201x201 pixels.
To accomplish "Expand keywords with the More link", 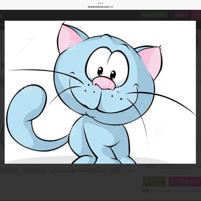I will tap(130, 171).
